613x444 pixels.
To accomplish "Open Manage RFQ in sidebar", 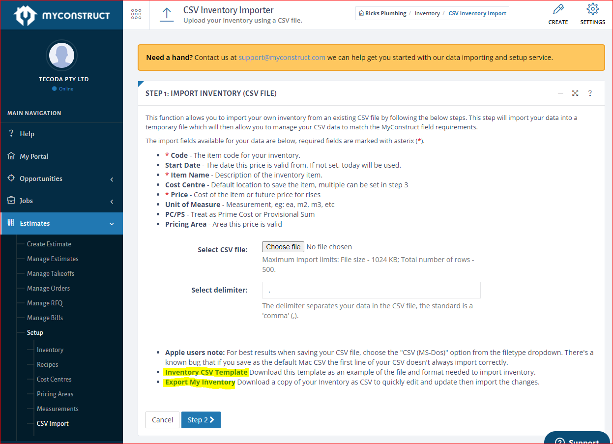I will coord(45,303).
